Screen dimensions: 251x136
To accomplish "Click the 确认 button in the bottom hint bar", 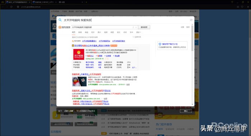I will [186, 111].
